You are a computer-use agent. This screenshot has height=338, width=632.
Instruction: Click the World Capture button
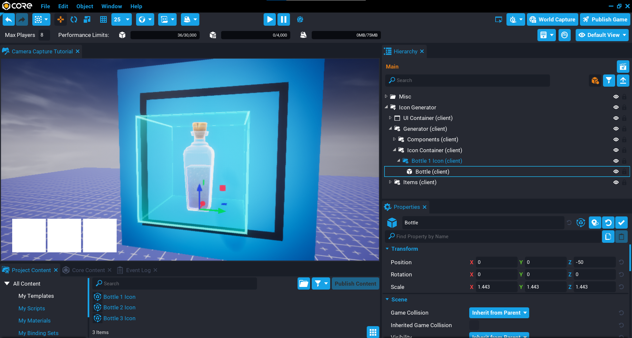[552, 19]
